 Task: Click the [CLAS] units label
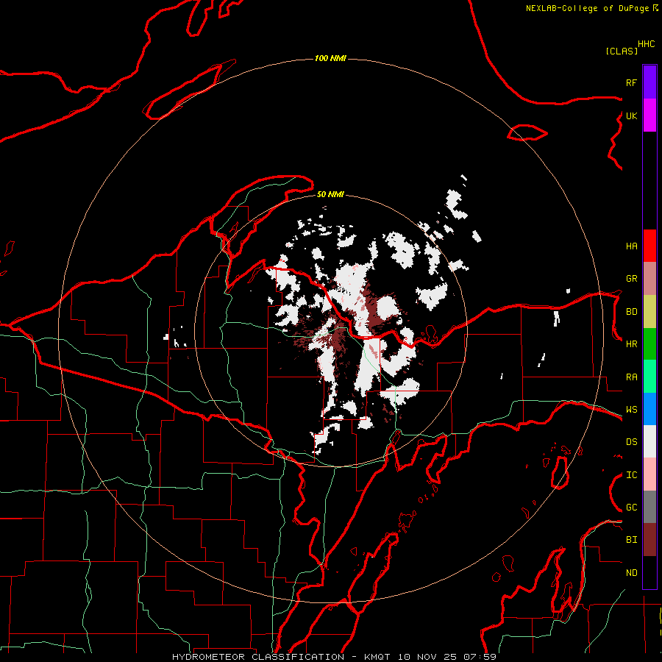pos(622,51)
